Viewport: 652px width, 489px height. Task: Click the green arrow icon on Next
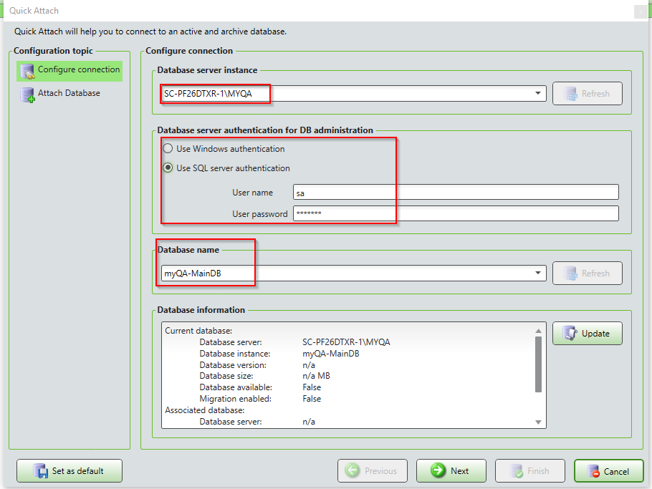438,470
